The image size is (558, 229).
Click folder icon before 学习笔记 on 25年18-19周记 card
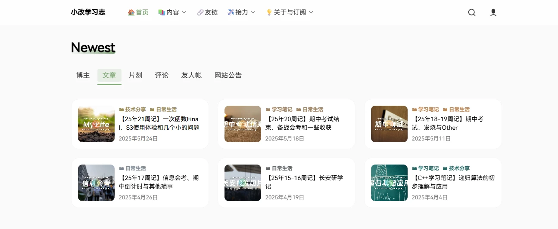(x=415, y=110)
